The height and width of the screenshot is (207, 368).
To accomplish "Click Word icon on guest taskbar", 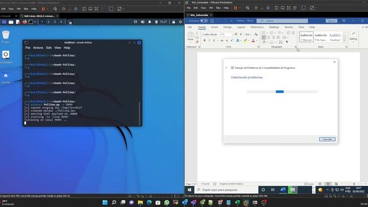I will pyautogui.click(x=283, y=190).
